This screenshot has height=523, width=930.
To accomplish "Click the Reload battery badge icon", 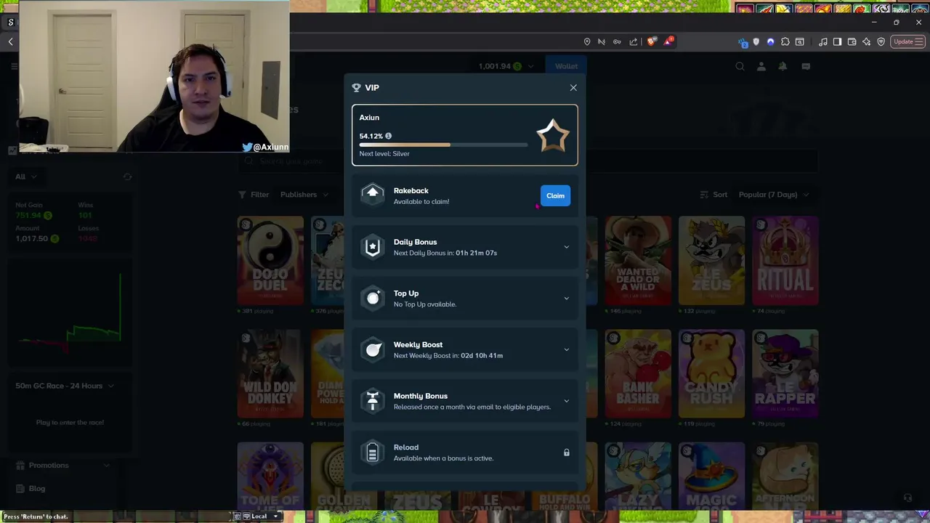I will pyautogui.click(x=373, y=453).
